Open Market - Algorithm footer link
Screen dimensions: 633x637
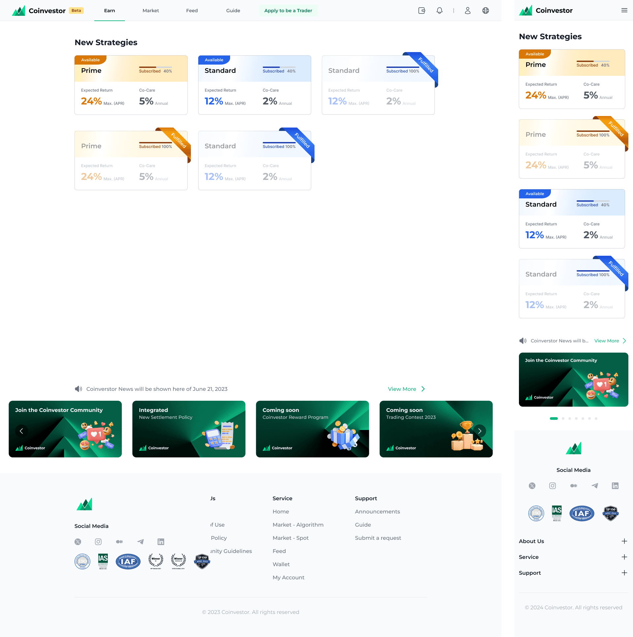click(298, 525)
